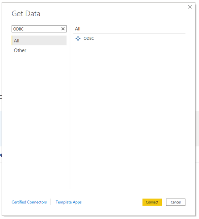Open the Certified Connectors link
The image size is (199, 219).
tap(29, 202)
